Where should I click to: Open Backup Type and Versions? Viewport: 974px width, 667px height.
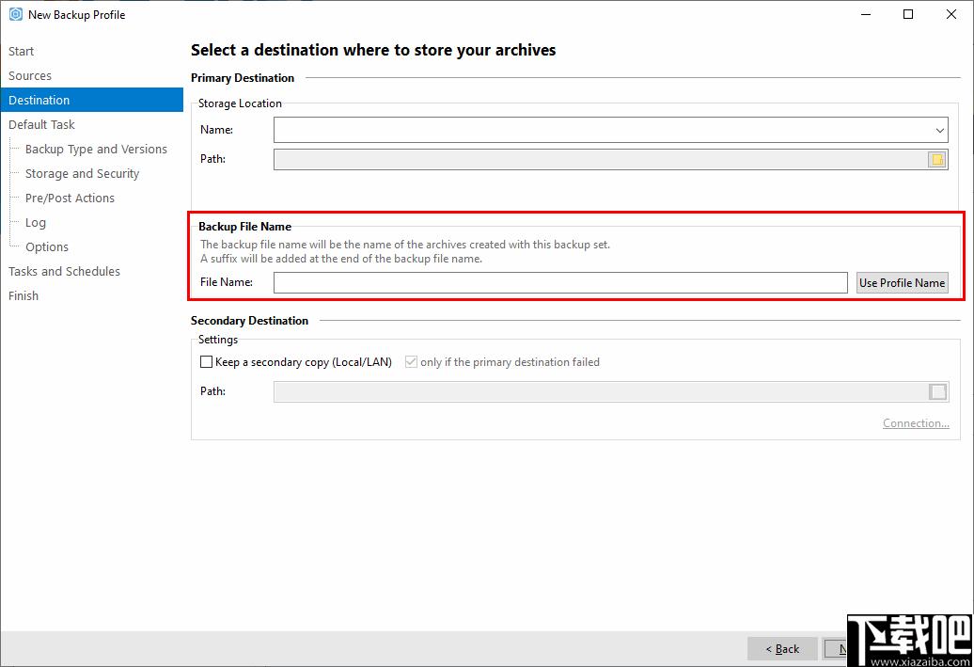pyautogui.click(x=96, y=150)
